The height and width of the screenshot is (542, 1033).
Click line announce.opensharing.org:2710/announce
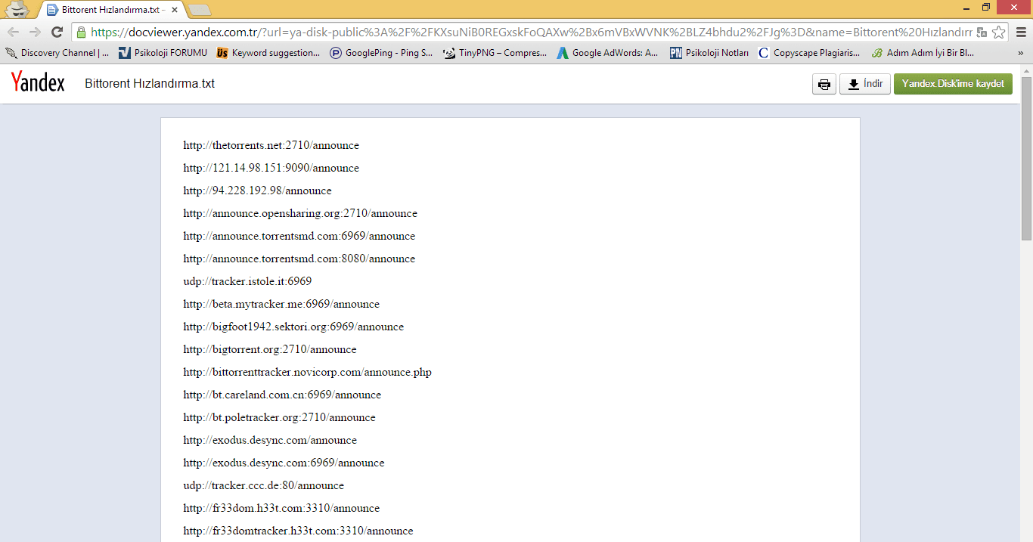click(300, 213)
